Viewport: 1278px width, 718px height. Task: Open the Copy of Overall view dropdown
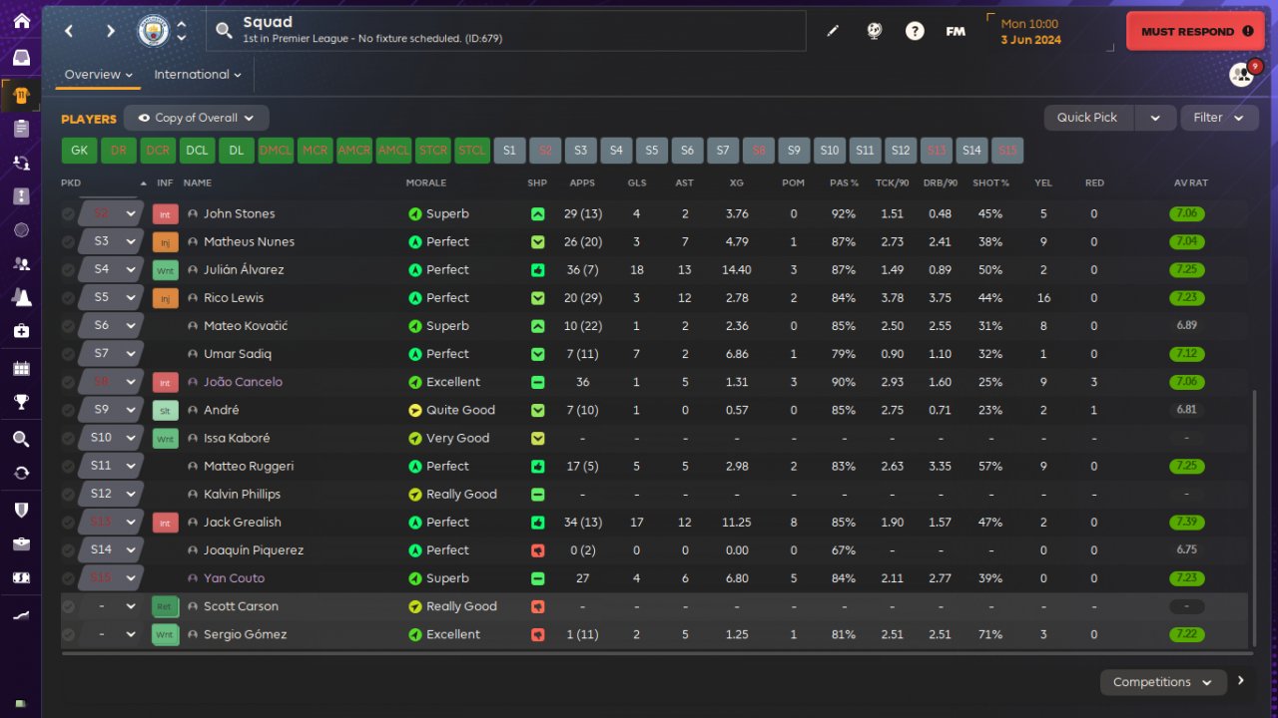click(x=197, y=118)
